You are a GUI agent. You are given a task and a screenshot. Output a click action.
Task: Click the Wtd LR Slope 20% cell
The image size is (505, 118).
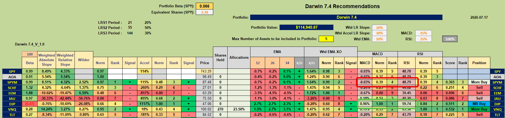pos(379,28)
